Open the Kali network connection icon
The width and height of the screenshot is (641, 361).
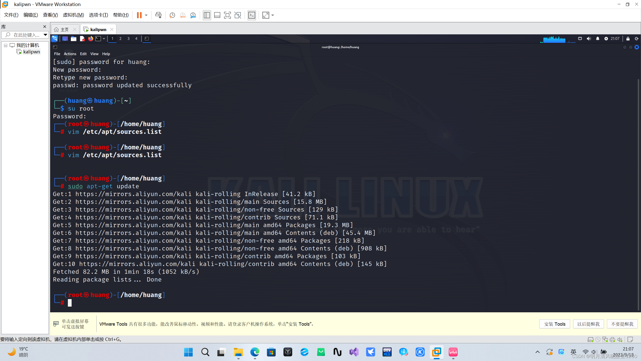580,39
